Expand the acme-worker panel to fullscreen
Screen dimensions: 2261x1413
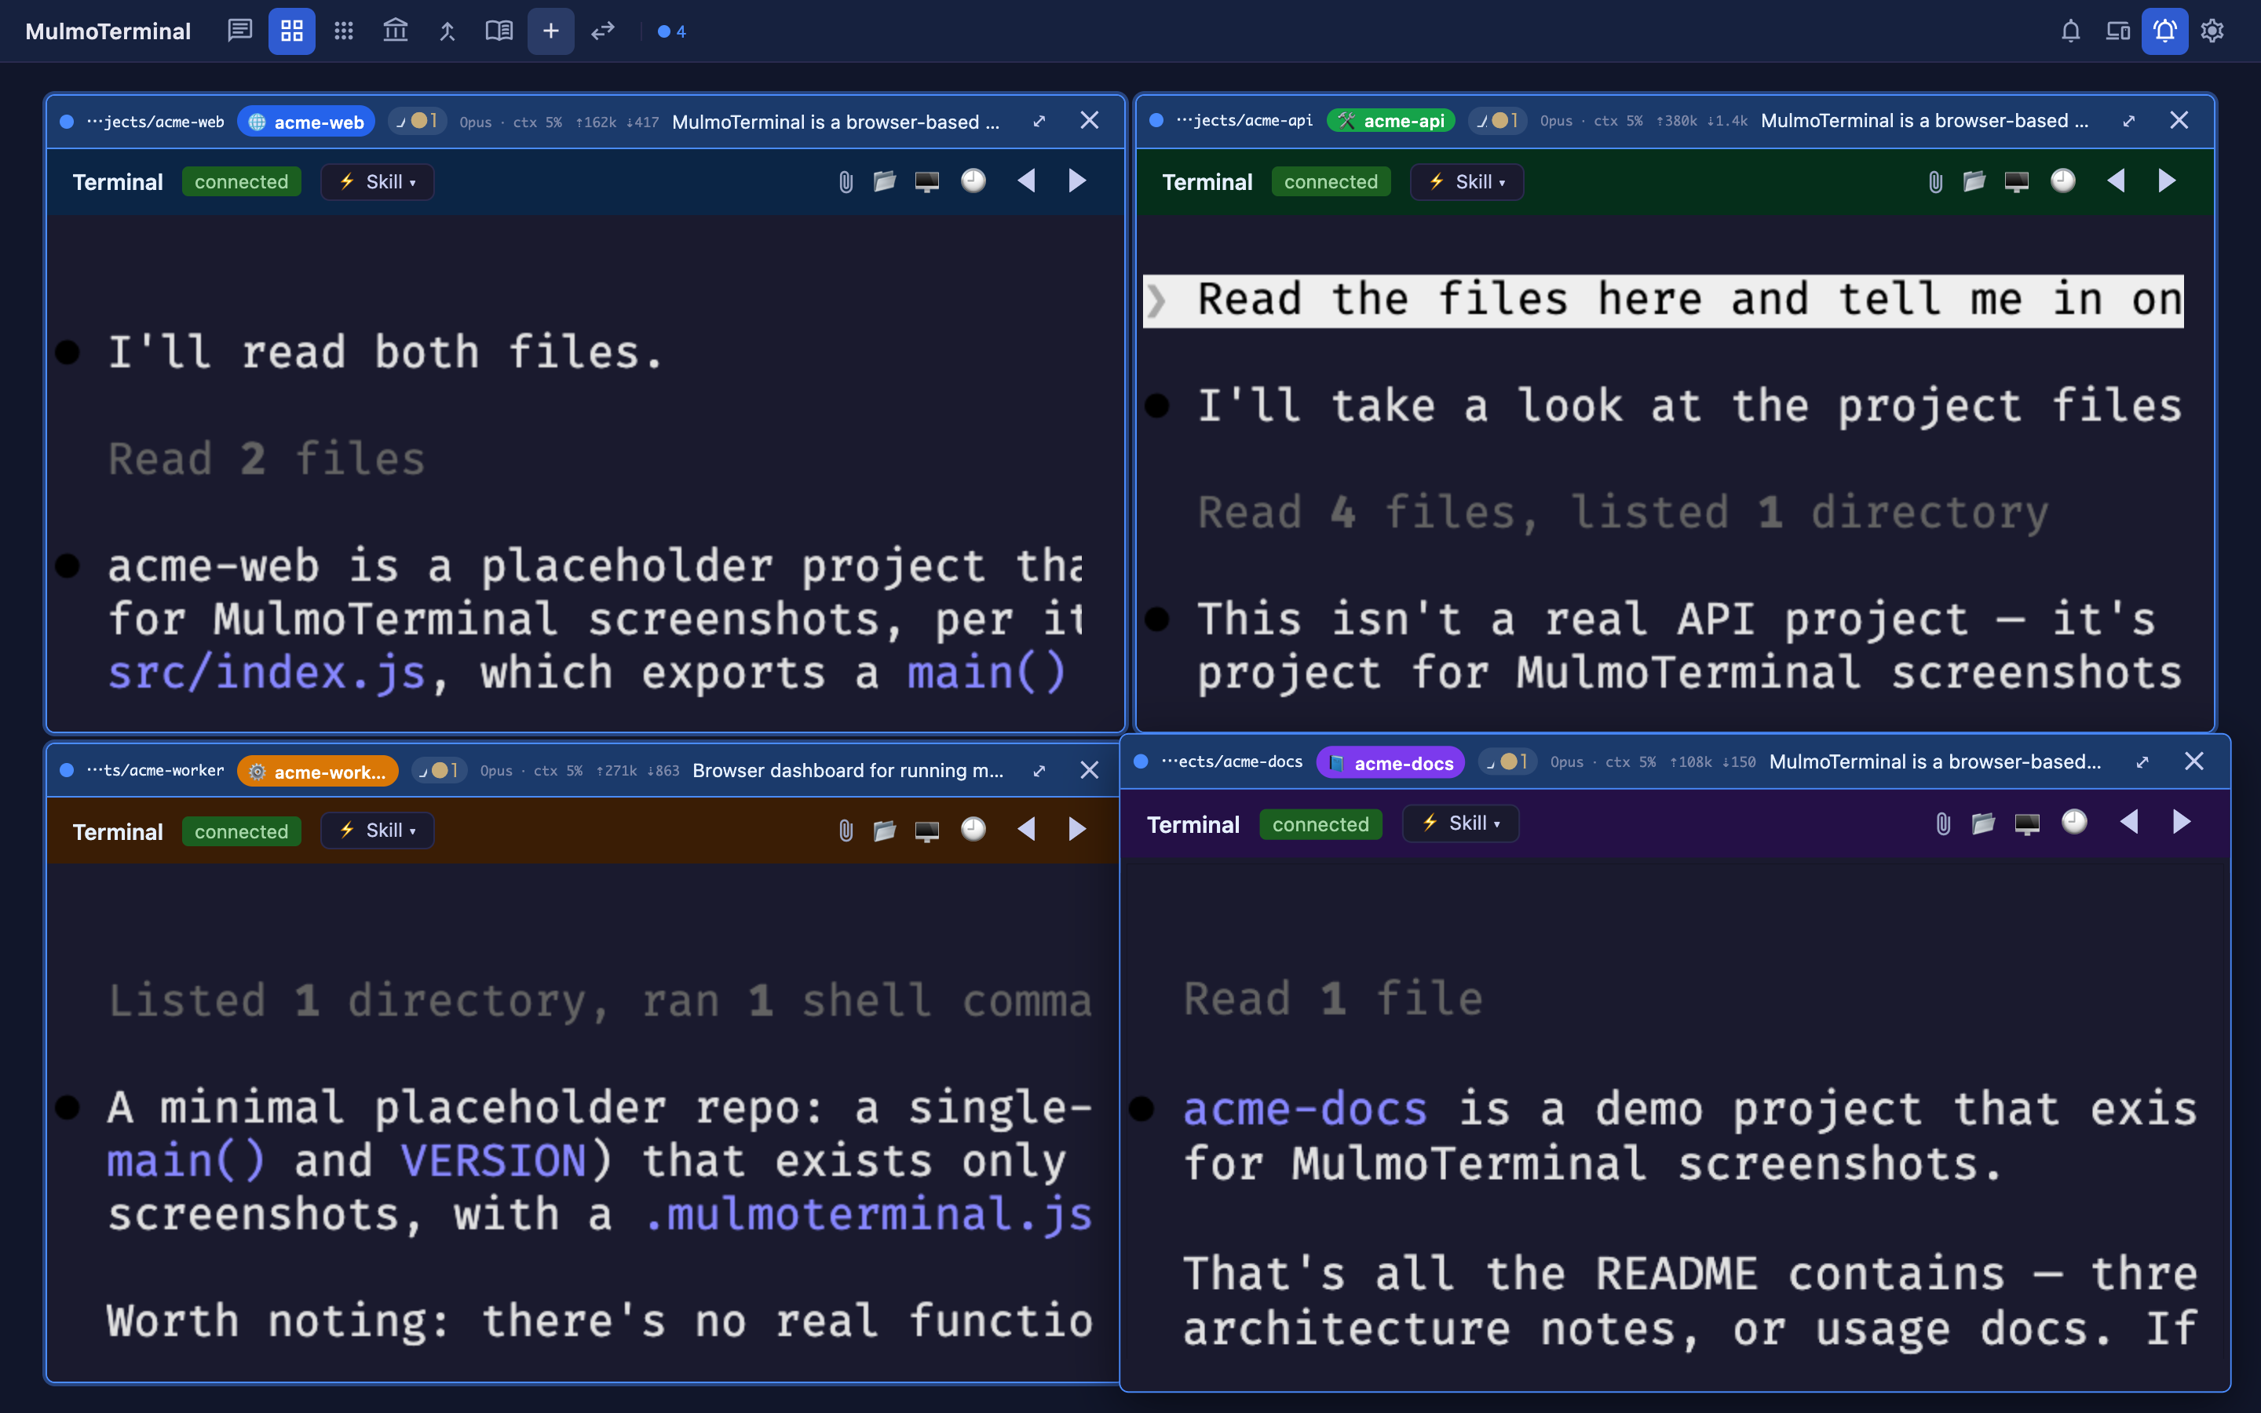(1039, 771)
